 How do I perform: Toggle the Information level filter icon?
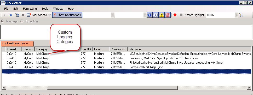coord(156,15)
